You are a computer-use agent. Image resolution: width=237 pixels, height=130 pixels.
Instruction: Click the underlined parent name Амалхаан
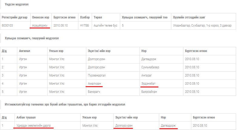(94, 83)
